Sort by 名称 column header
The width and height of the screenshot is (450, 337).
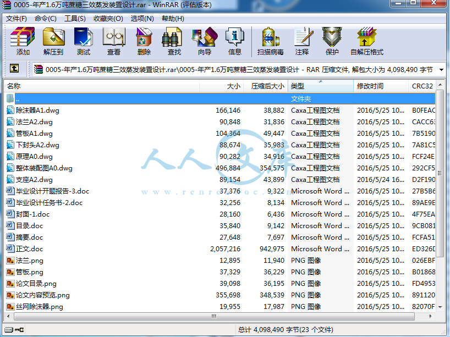pos(102,86)
